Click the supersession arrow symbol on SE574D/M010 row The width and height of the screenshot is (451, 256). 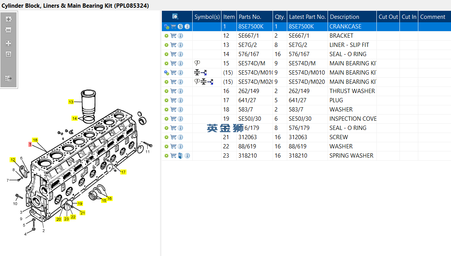[204, 73]
